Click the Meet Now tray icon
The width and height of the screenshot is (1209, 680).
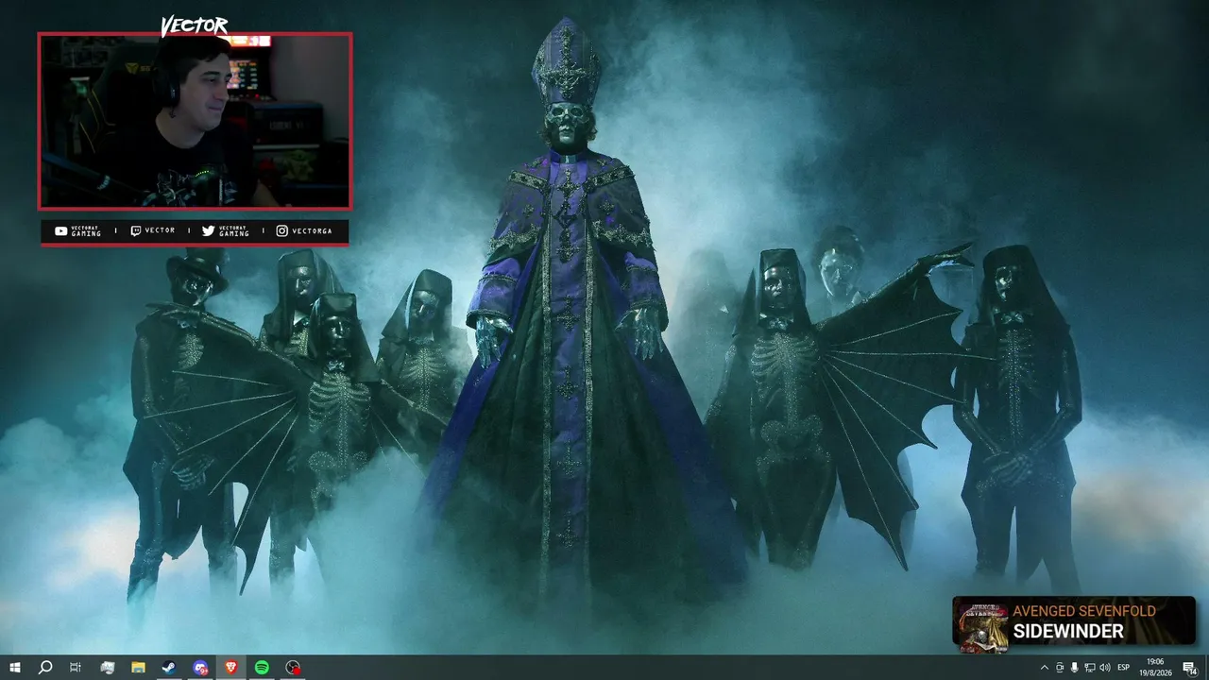[1060, 668]
